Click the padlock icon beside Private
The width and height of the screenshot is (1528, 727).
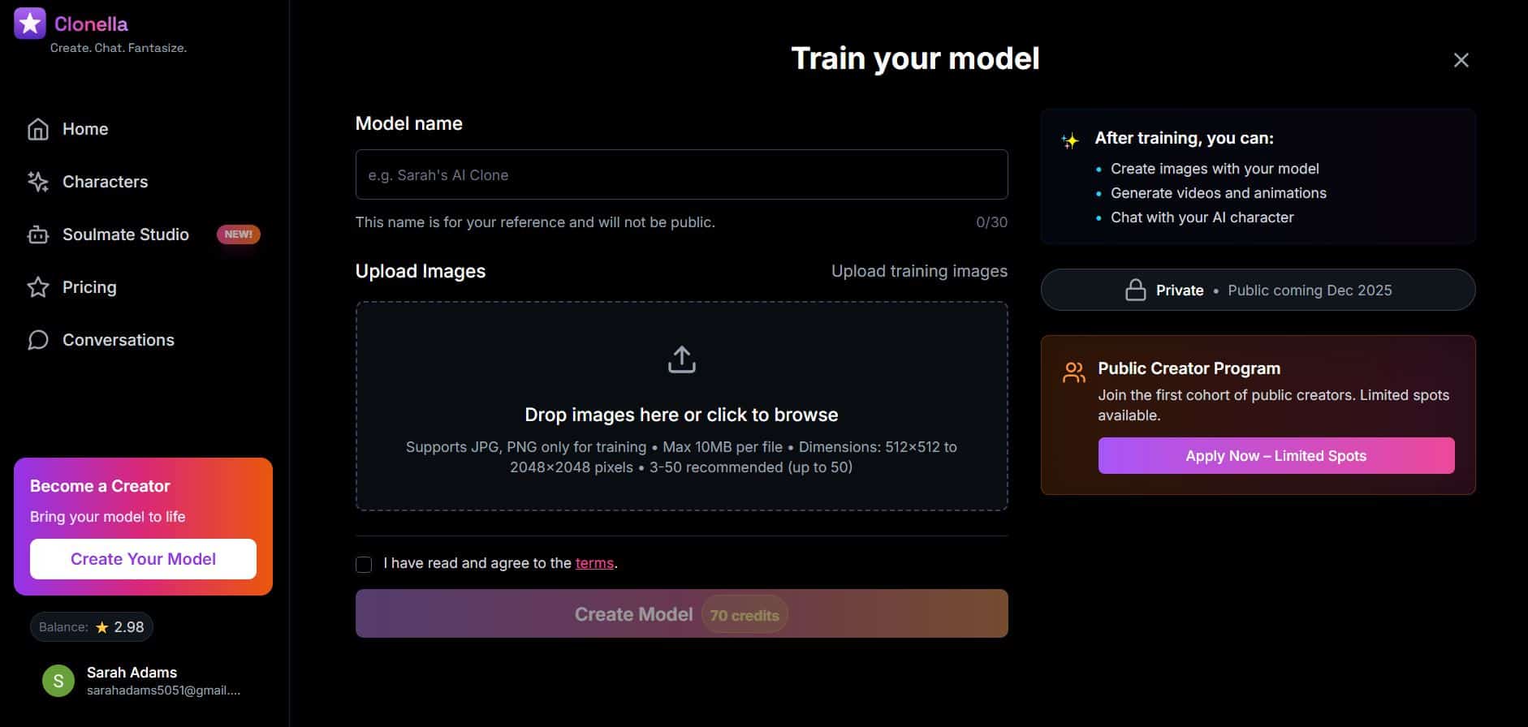point(1135,290)
